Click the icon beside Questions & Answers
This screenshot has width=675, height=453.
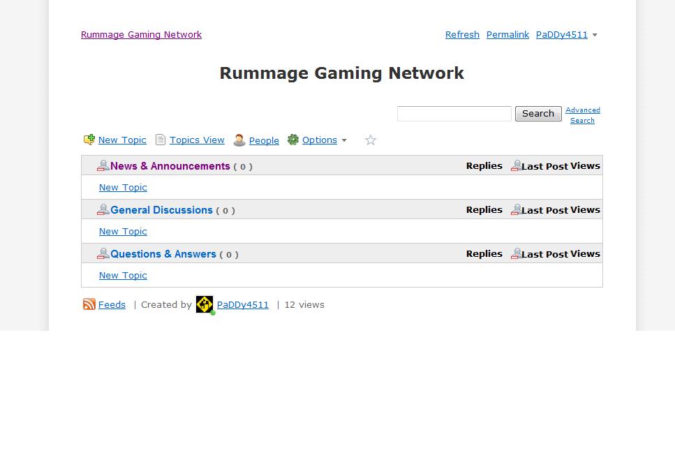[103, 254]
